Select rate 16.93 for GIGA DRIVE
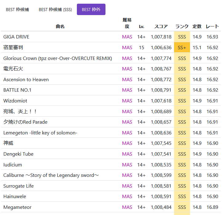This screenshot has width=222, height=215. [x=212, y=37]
